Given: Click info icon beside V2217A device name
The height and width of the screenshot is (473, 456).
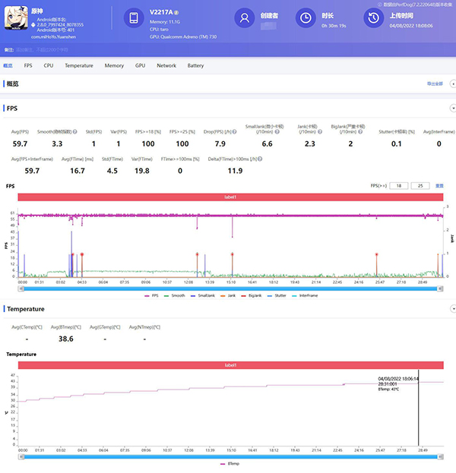Looking at the screenshot, I should (177, 13).
